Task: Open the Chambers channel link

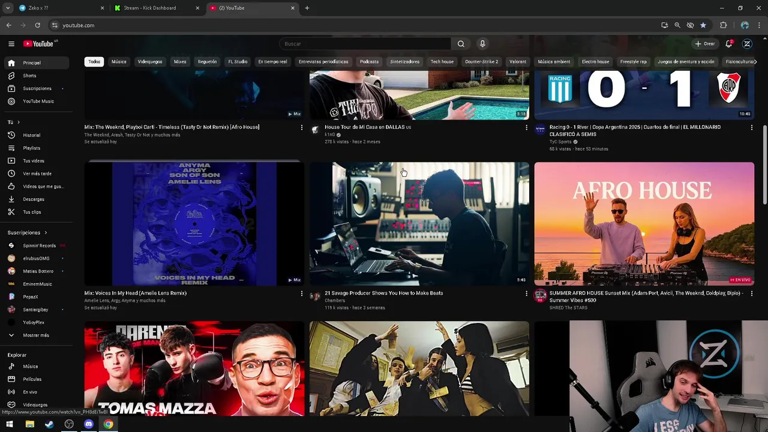Action: [335, 301]
